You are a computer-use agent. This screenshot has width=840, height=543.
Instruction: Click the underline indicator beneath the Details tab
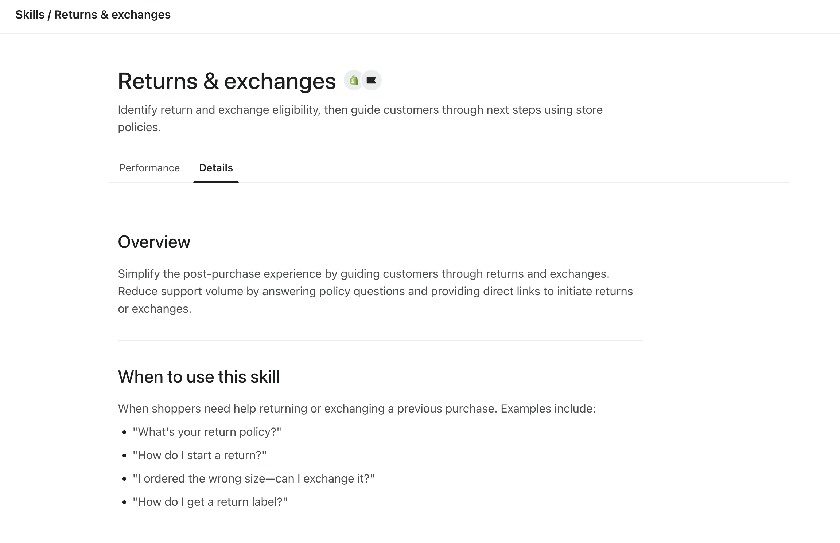coord(216,182)
